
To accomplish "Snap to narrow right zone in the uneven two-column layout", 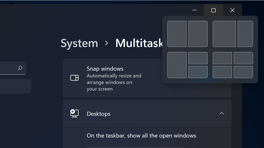I will point(245,34).
